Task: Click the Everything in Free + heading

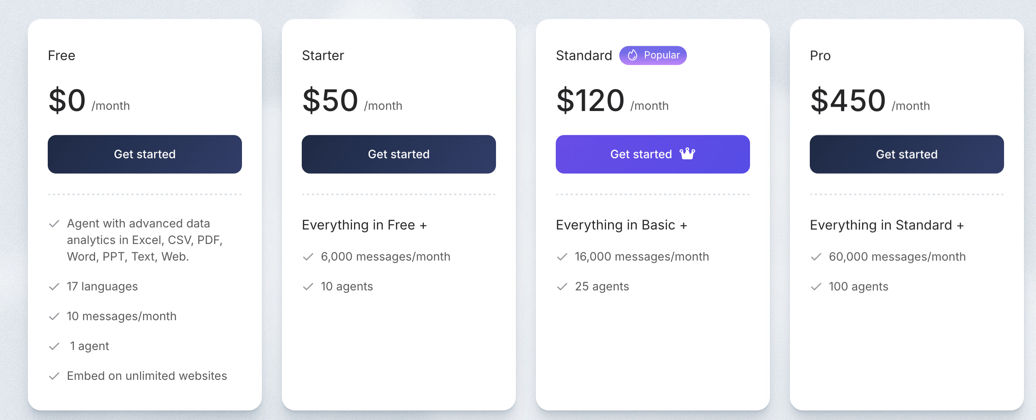Action: point(364,225)
